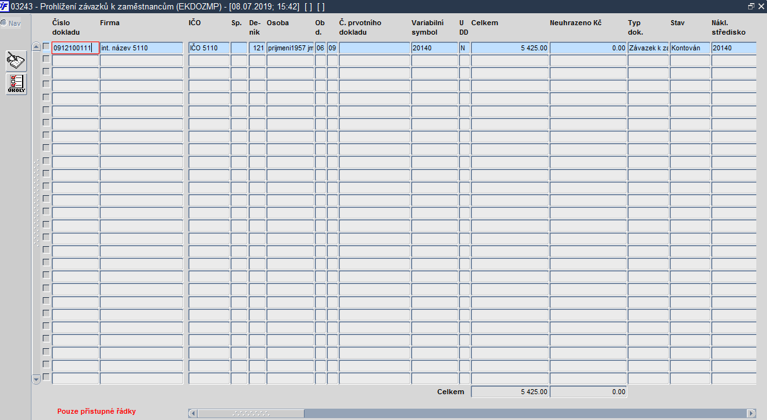Click the horizontal scrollbar left arrow

[193, 413]
